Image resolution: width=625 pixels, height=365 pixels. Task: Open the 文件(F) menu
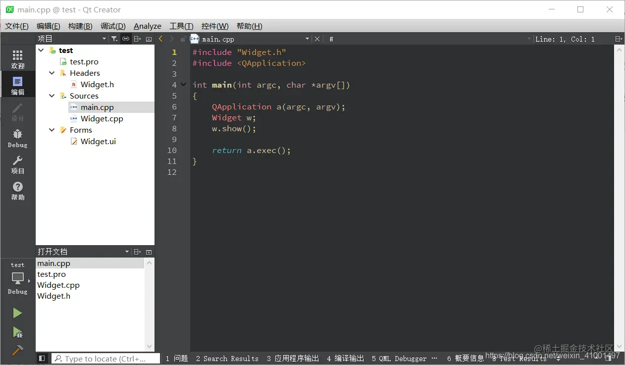[17, 26]
